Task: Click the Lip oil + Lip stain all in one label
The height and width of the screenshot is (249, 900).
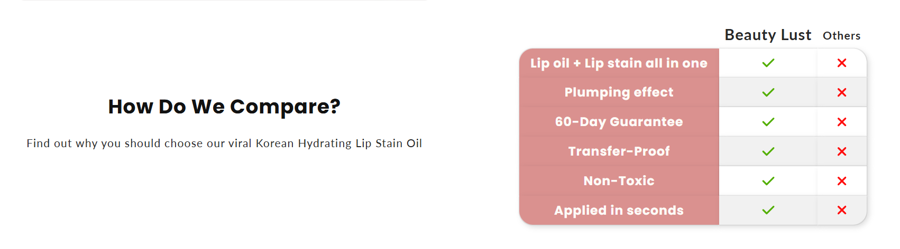Action: [x=619, y=63]
